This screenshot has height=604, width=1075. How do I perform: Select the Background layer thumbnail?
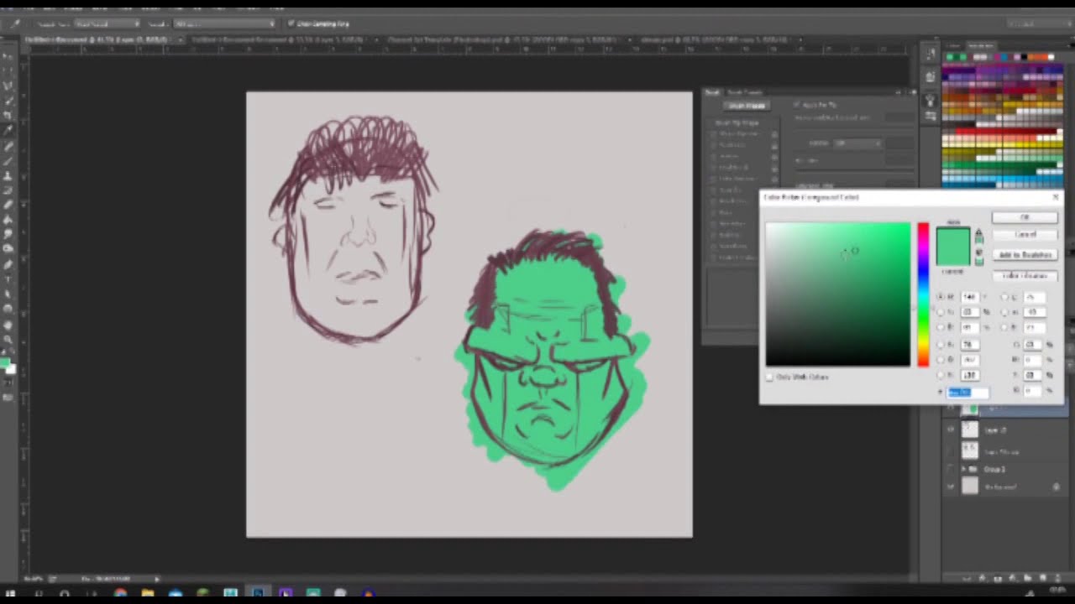tap(970, 487)
